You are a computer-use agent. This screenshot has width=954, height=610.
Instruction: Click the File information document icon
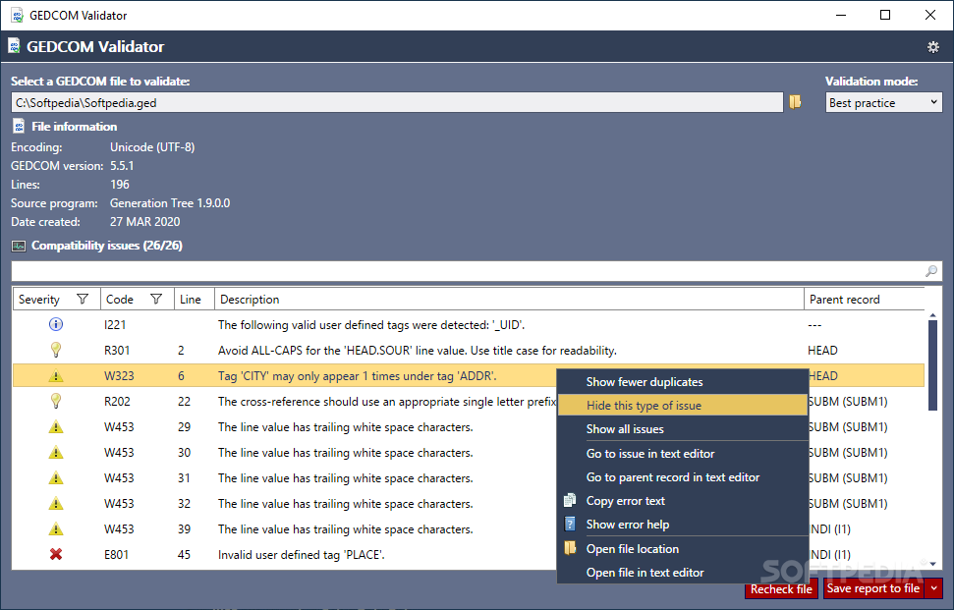point(19,127)
